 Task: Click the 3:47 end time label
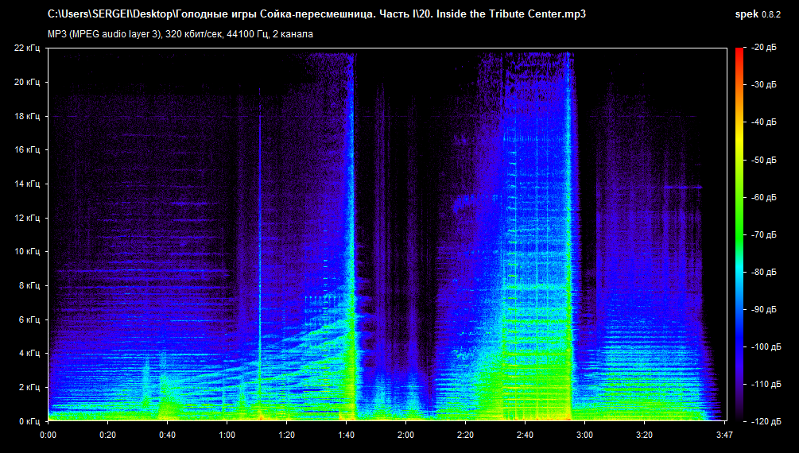click(724, 436)
